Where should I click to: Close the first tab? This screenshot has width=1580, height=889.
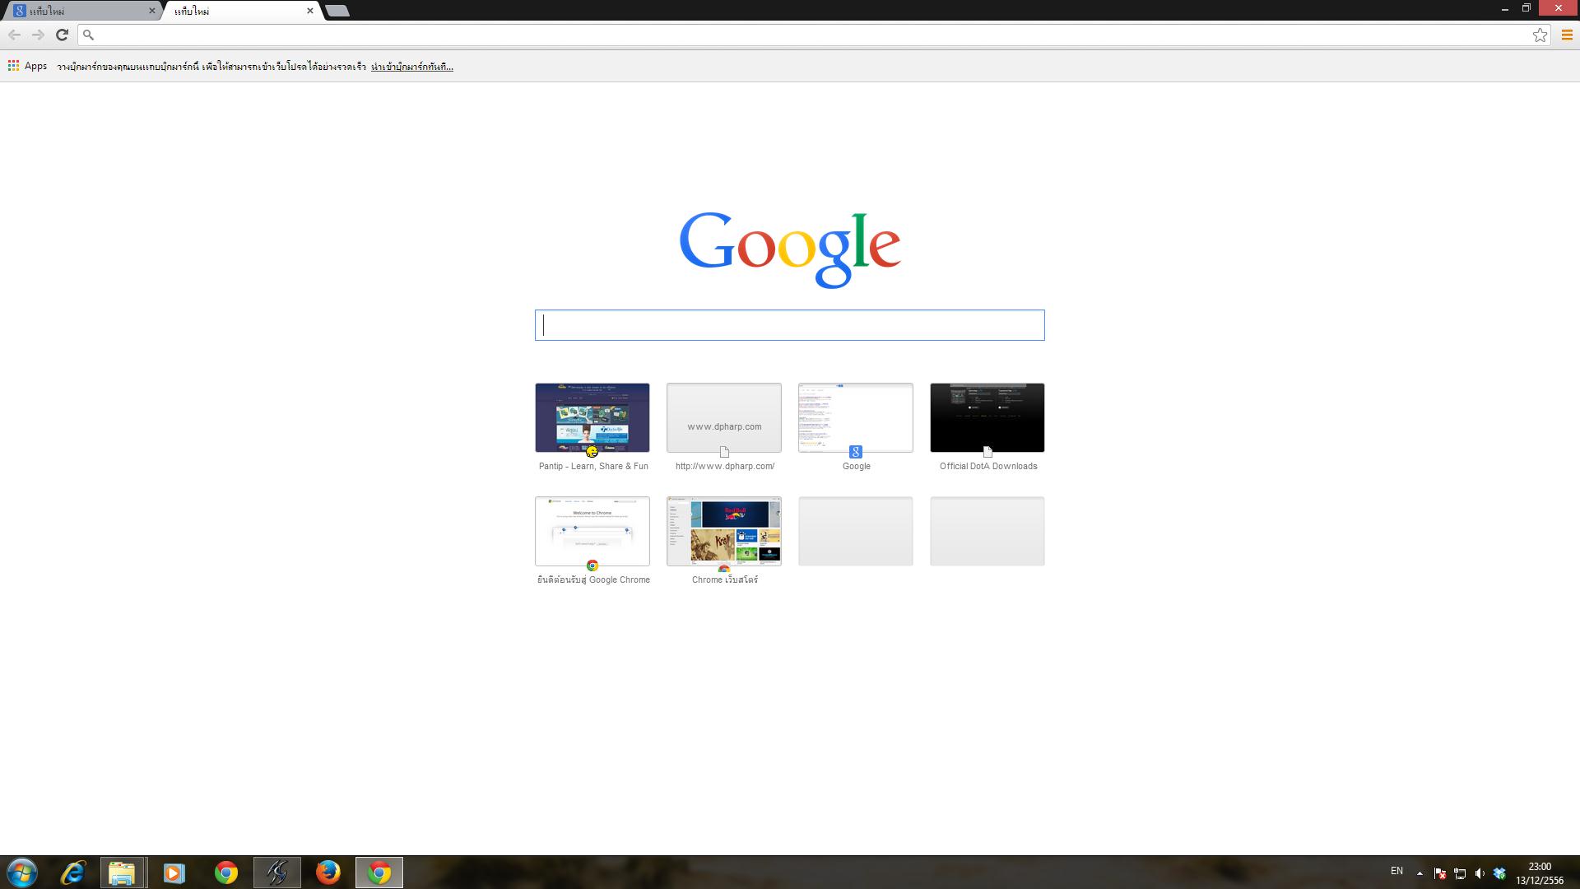point(151,11)
